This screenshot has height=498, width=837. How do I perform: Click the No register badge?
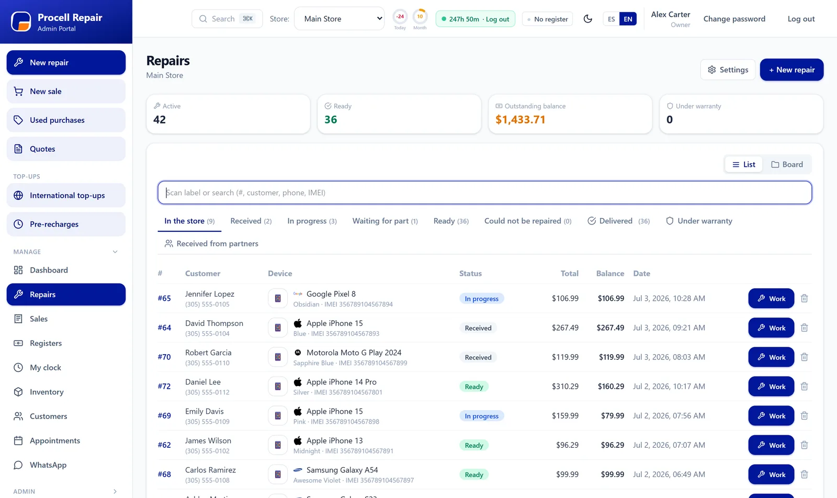547,19
